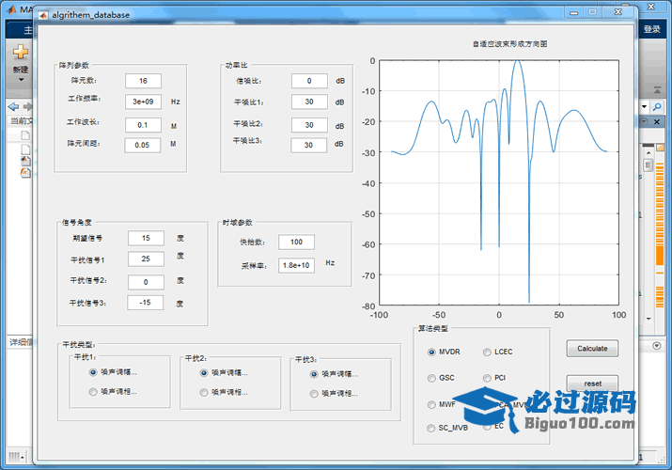Choose 噪声调相 for 干扰2
The image size is (672, 470).
coord(204,393)
